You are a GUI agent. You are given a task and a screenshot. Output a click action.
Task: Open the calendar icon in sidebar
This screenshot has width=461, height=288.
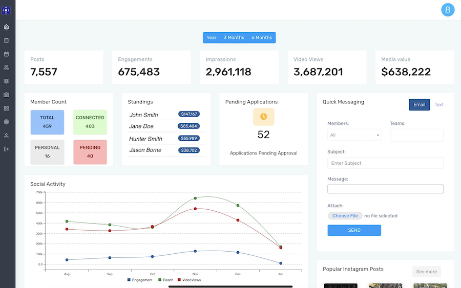(x=6, y=54)
